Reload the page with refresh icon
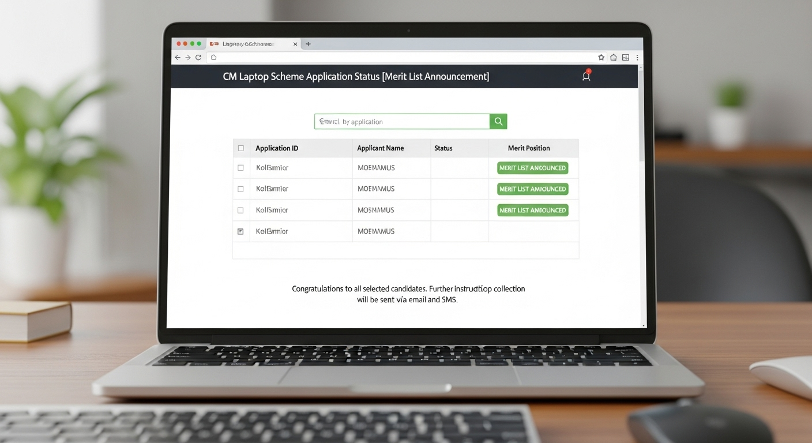The image size is (812, 443). [198, 58]
